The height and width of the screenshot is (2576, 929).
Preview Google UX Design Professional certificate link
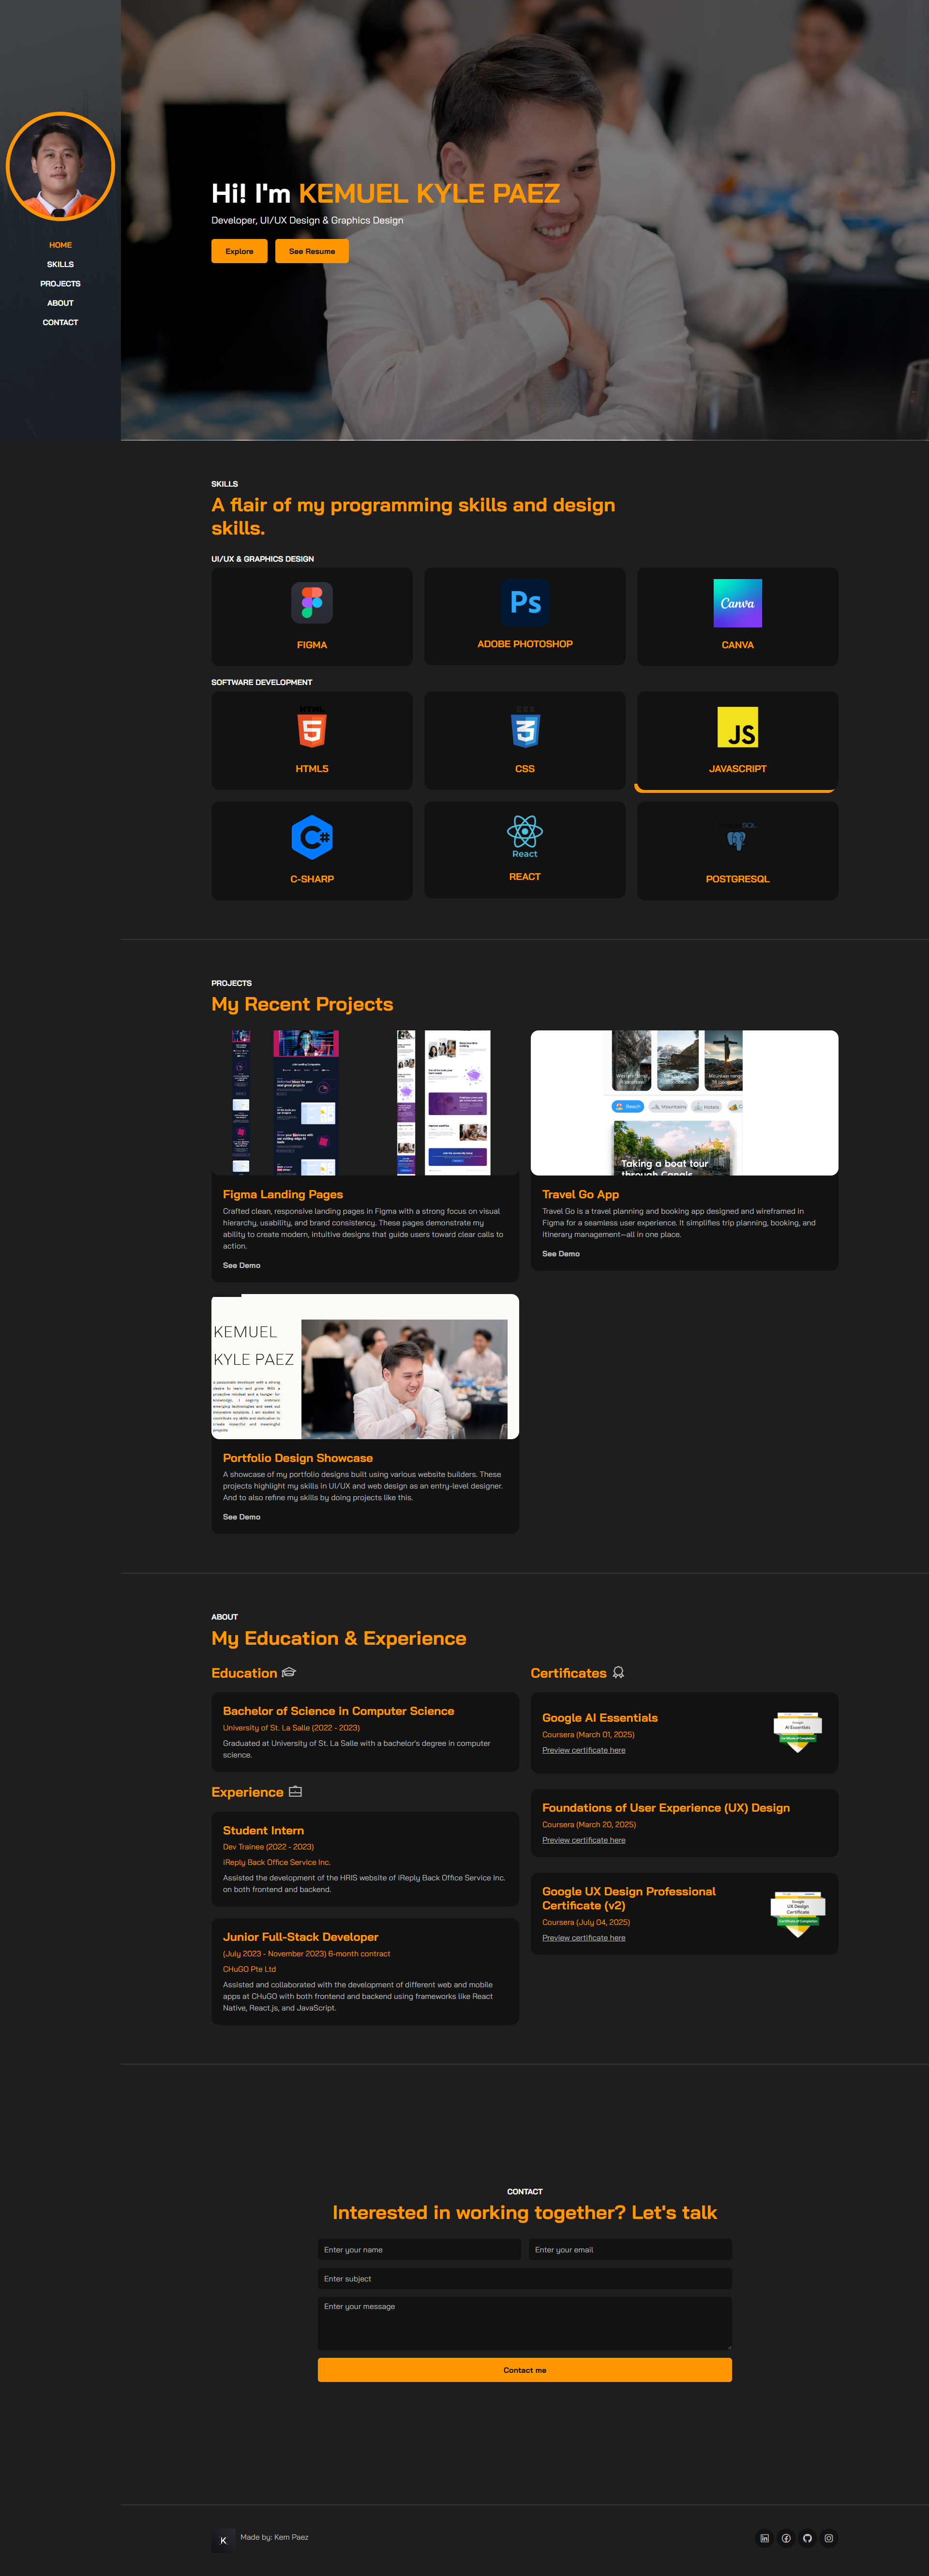click(584, 1937)
